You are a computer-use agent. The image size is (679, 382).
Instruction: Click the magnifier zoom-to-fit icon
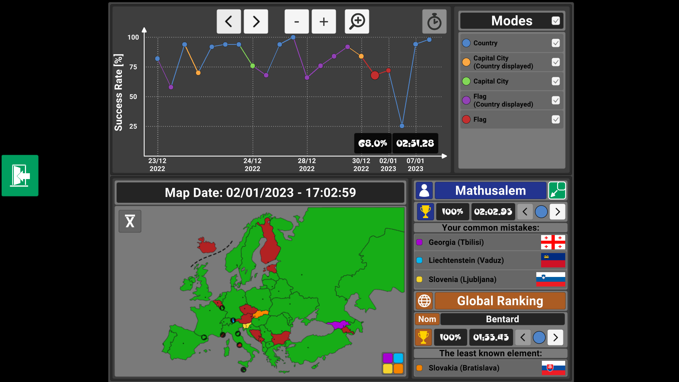click(x=357, y=21)
